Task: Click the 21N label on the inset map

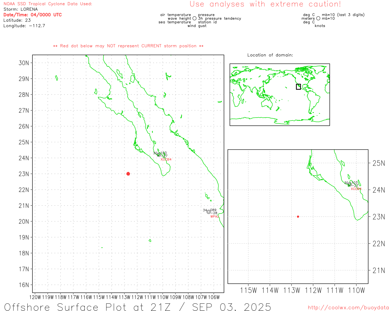Action: click(379, 271)
